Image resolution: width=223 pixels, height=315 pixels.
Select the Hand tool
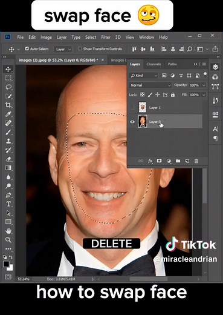coord(8,231)
